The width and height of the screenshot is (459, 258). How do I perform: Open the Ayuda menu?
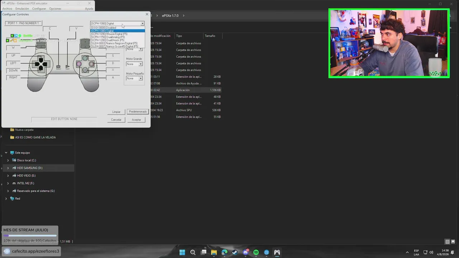[x=89, y=9]
